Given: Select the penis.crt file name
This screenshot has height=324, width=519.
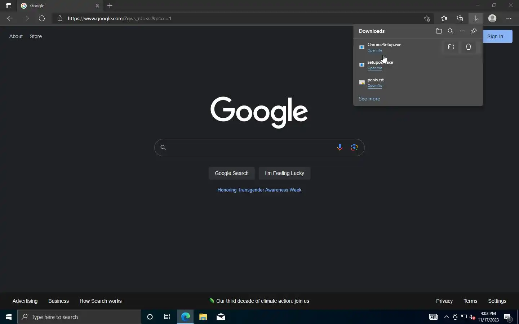Looking at the screenshot, I should pyautogui.click(x=376, y=80).
